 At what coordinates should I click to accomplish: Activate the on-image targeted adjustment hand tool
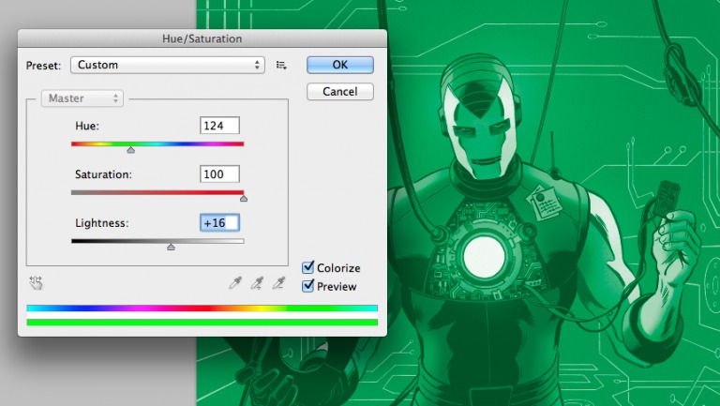point(37,282)
